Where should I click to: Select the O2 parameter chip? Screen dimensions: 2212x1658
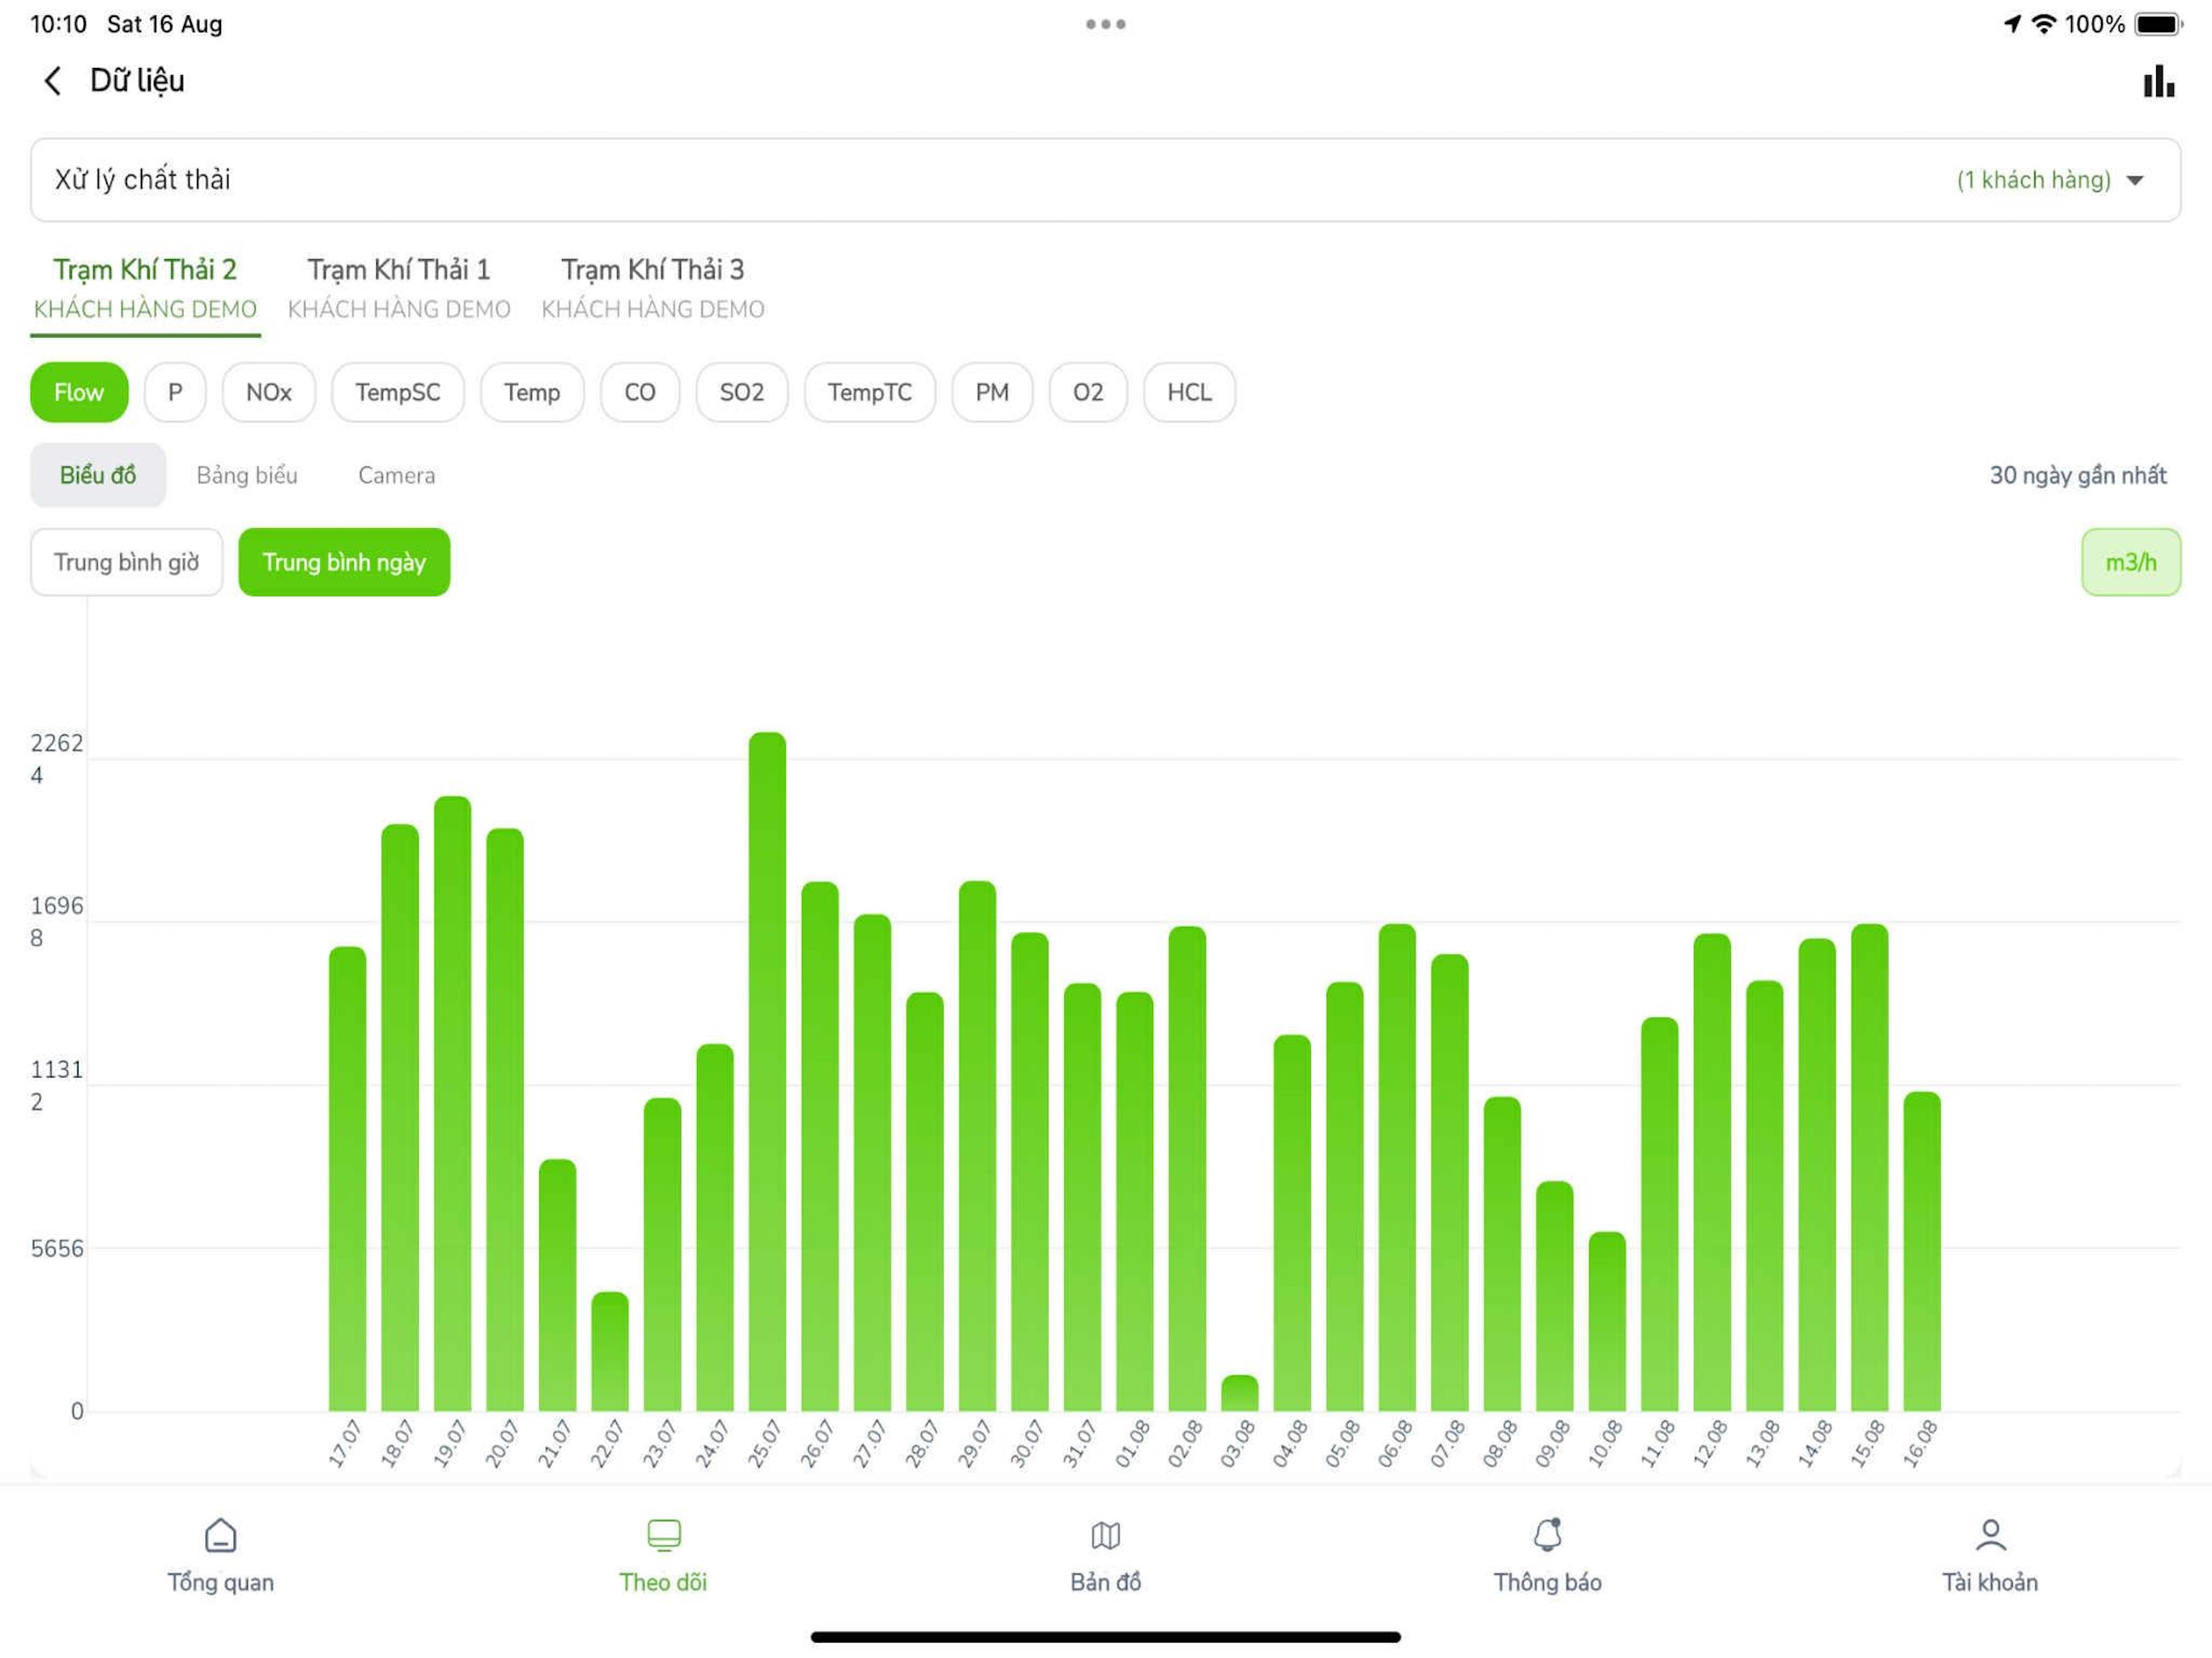click(1088, 392)
